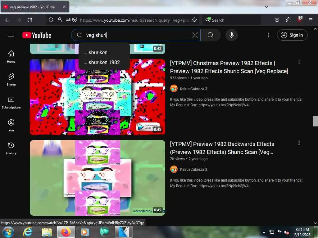Viewport: 318px width, 238px height.
Task: Click the extension badge showing 97
Action: pos(300,20)
